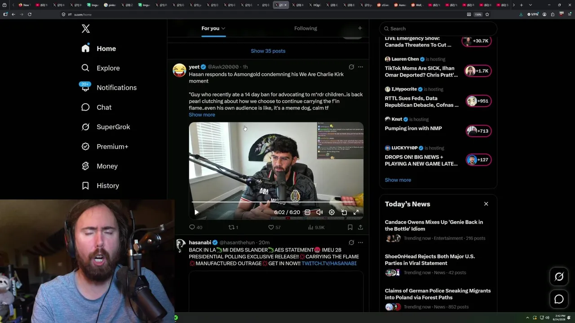Add a new timeline tab with plus
This screenshot has width=575, height=323.
[x=360, y=28]
